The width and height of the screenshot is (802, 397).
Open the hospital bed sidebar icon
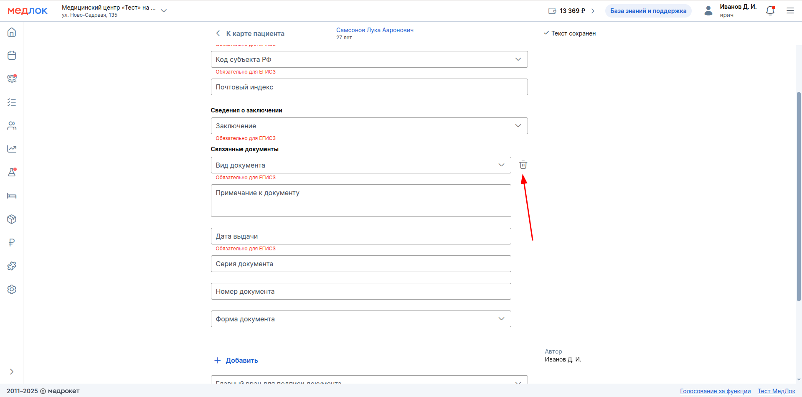(x=12, y=196)
